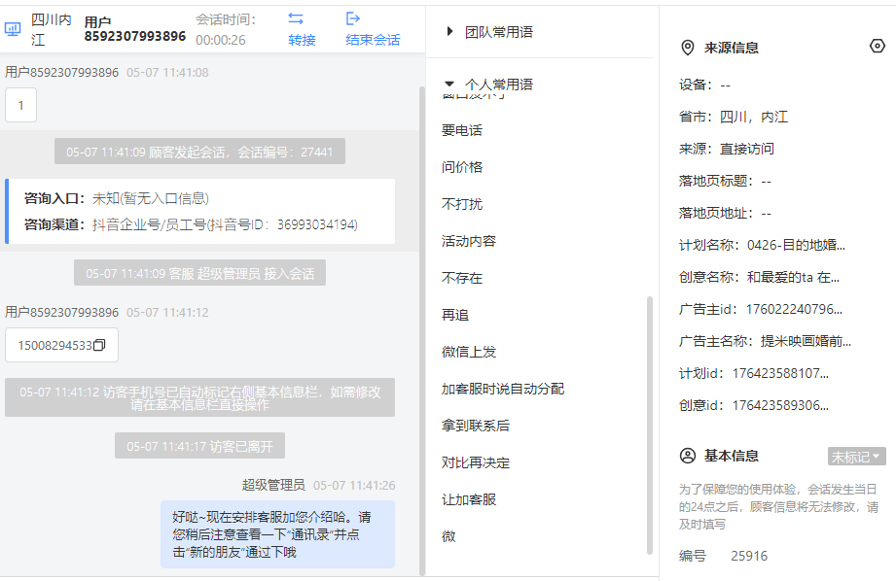The height and width of the screenshot is (581, 896).
Task: Click the 转接 link
Action: [x=302, y=40]
